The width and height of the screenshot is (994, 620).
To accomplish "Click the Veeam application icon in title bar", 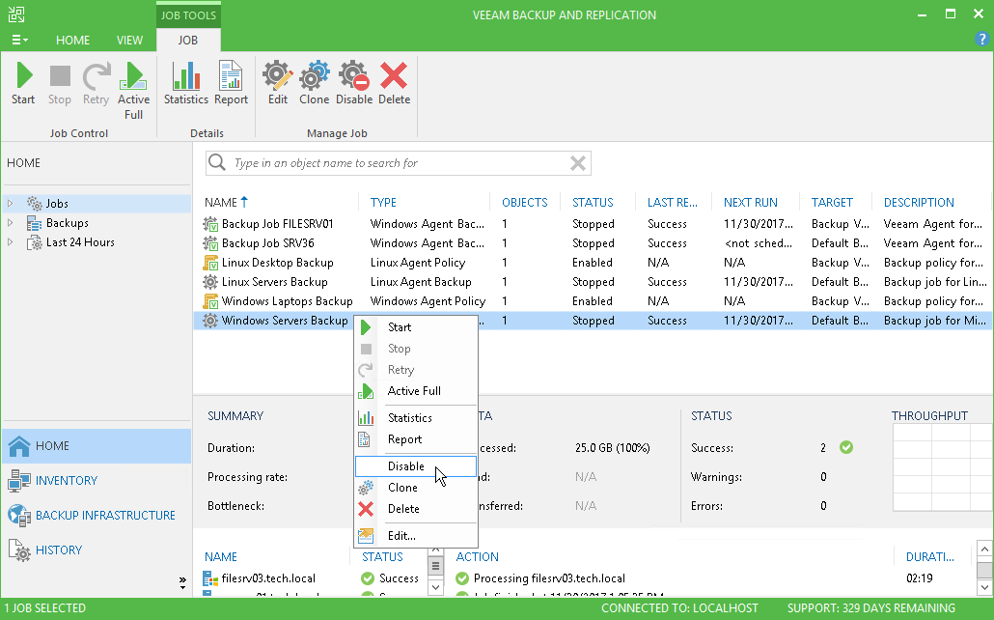I will coord(16,14).
